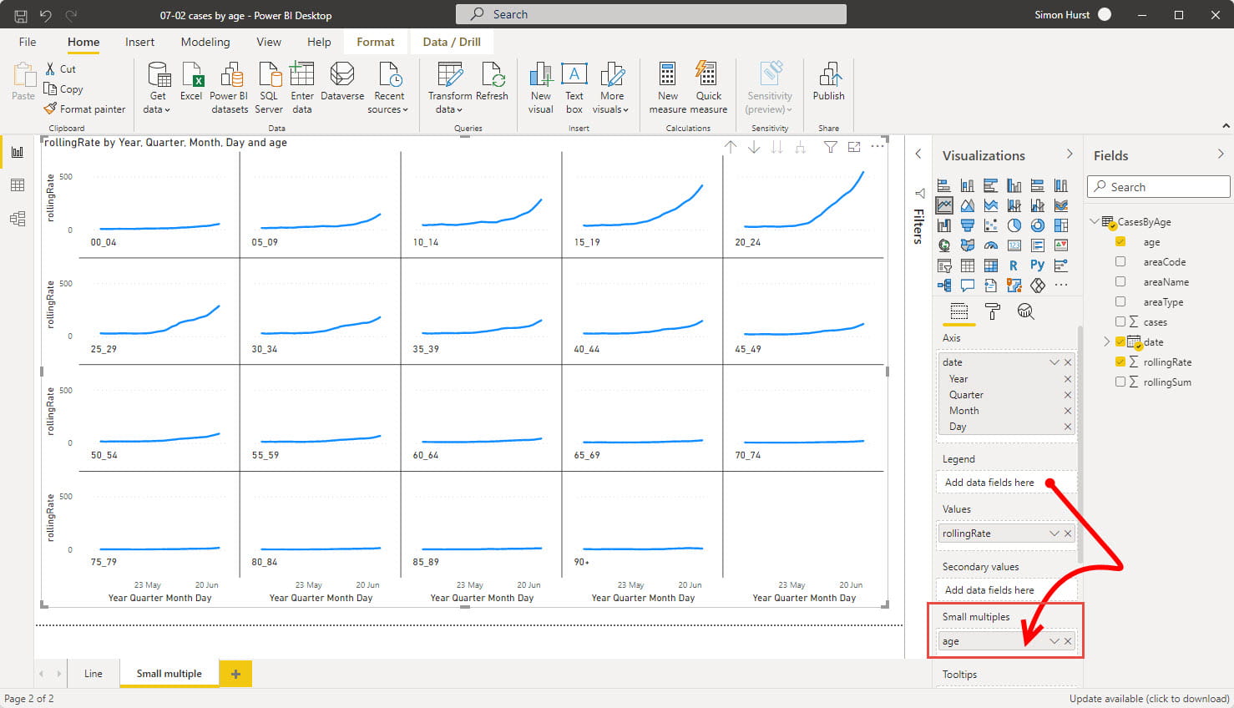Expand the date field hierarchy

coord(1107,342)
